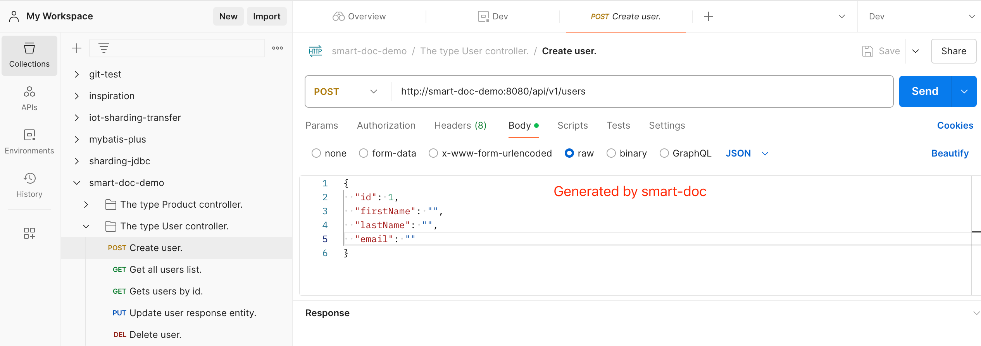This screenshot has width=981, height=346.
Task: Open the JSON format dropdown
Action: point(747,153)
